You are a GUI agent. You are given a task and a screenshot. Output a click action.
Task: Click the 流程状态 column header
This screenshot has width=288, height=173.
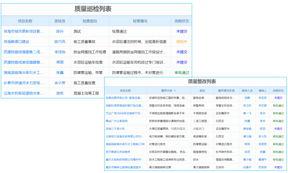click(x=180, y=21)
